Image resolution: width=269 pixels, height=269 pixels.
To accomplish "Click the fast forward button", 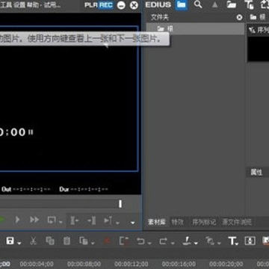I will pos(34,220).
